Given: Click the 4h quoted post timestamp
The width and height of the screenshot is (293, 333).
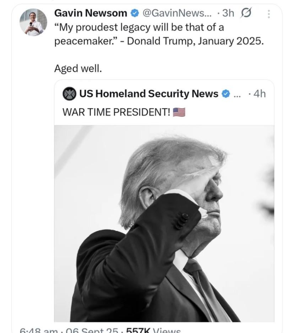Looking at the screenshot, I should pos(259,94).
